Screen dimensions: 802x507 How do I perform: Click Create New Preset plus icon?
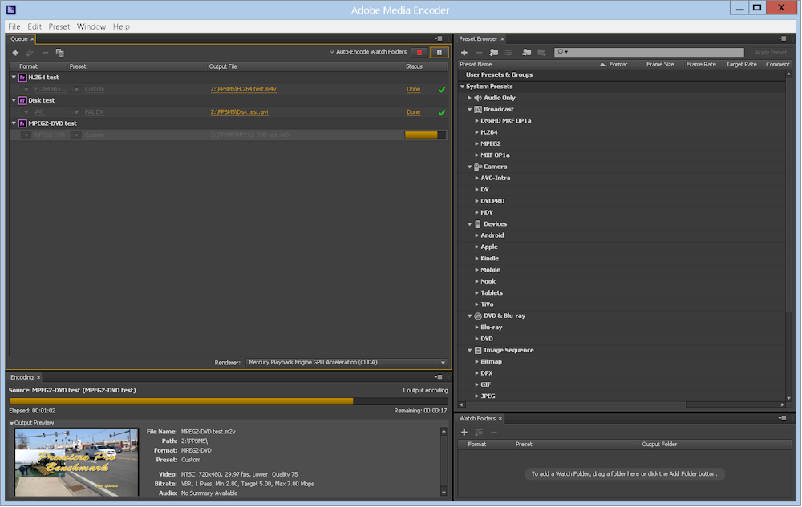(x=464, y=53)
